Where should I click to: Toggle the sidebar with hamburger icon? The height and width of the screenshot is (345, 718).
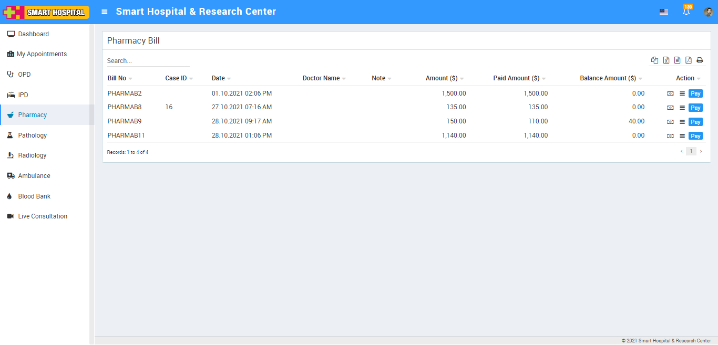105,12
